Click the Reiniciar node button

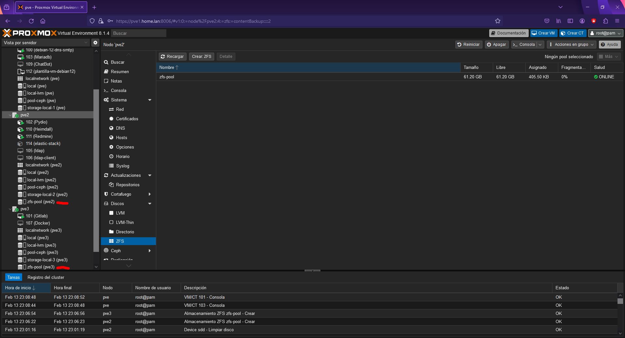tap(468, 45)
